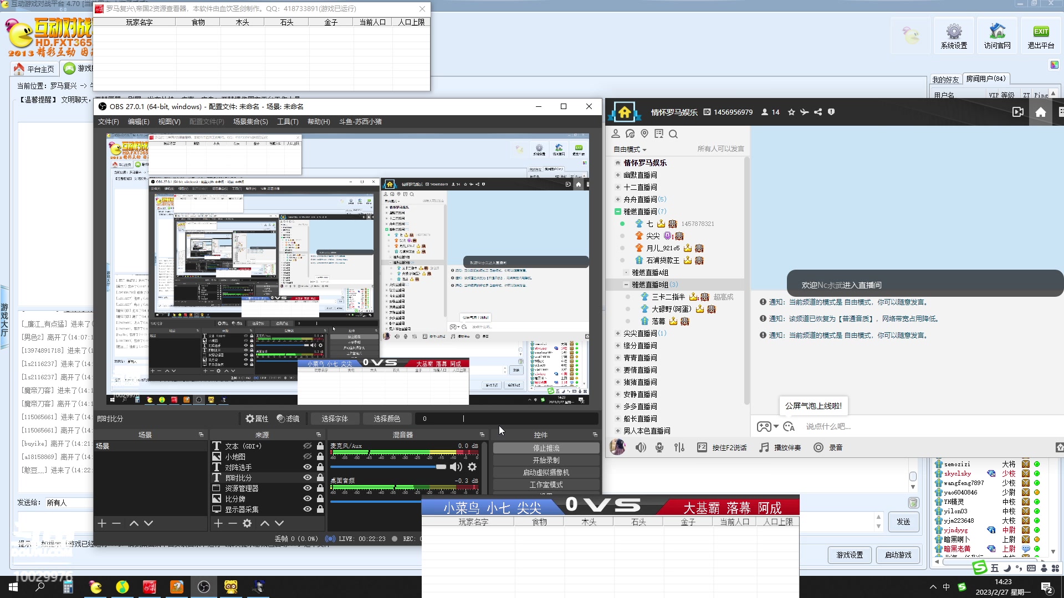
Task: Hide the 即时比分 source
Action: click(307, 477)
